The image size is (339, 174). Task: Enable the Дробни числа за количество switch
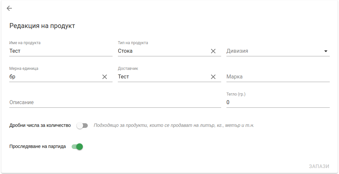point(82,126)
